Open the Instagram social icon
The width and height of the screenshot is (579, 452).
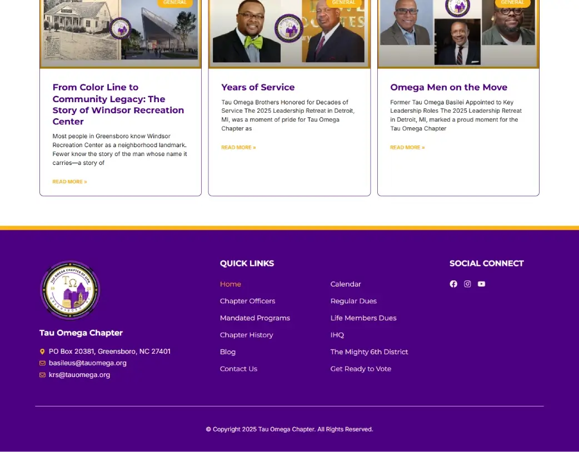point(467,284)
